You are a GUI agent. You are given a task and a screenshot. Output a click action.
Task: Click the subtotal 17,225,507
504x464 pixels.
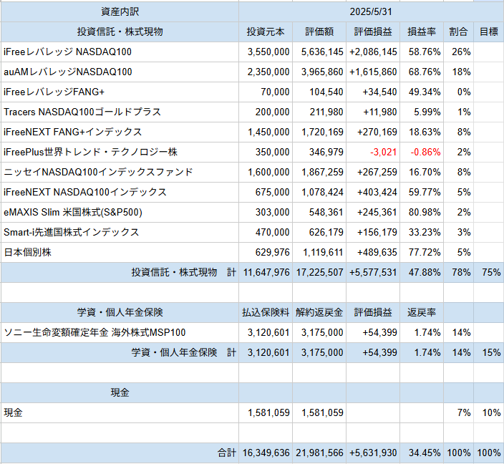[319, 272]
